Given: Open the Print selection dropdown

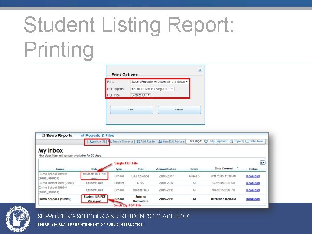Looking at the screenshot, I should [x=159, y=82].
